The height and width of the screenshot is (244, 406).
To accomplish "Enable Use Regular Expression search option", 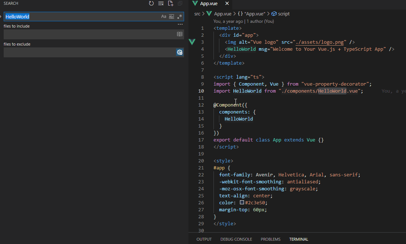I will click(179, 17).
